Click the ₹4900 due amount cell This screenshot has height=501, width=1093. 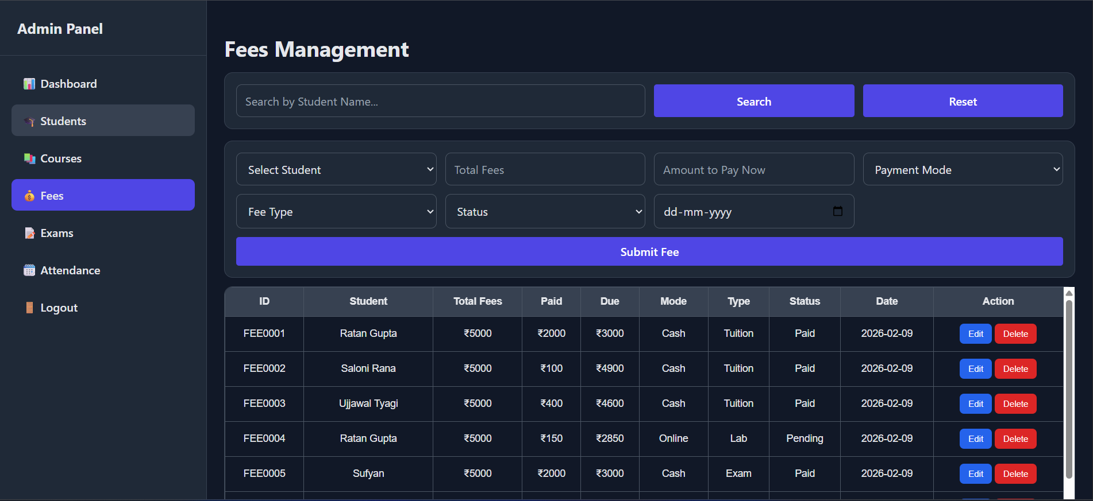coord(610,368)
